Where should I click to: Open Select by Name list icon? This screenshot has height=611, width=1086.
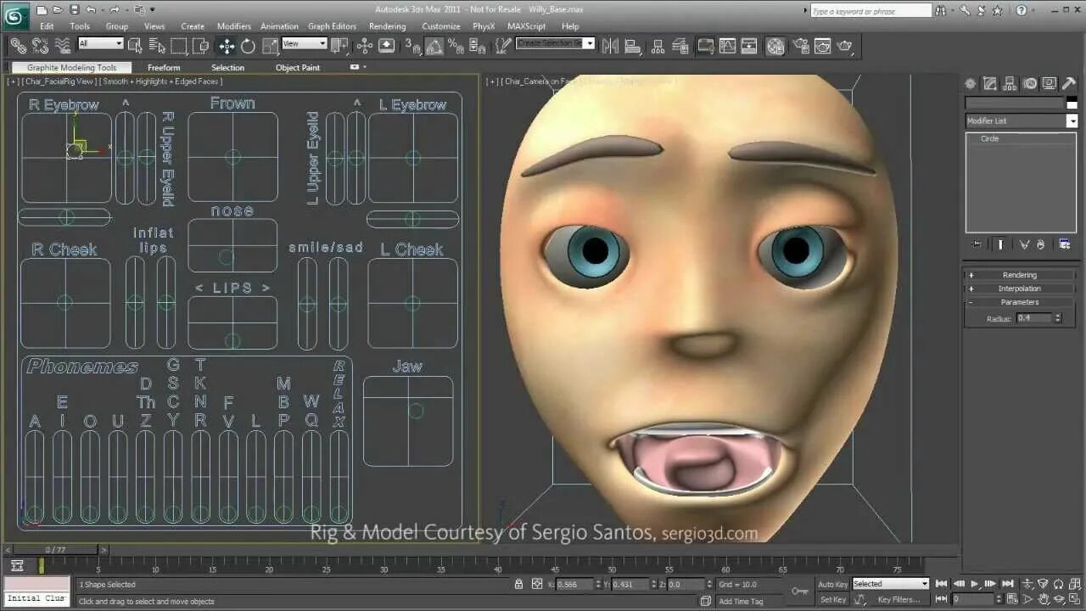pyautogui.click(x=157, y=46)
